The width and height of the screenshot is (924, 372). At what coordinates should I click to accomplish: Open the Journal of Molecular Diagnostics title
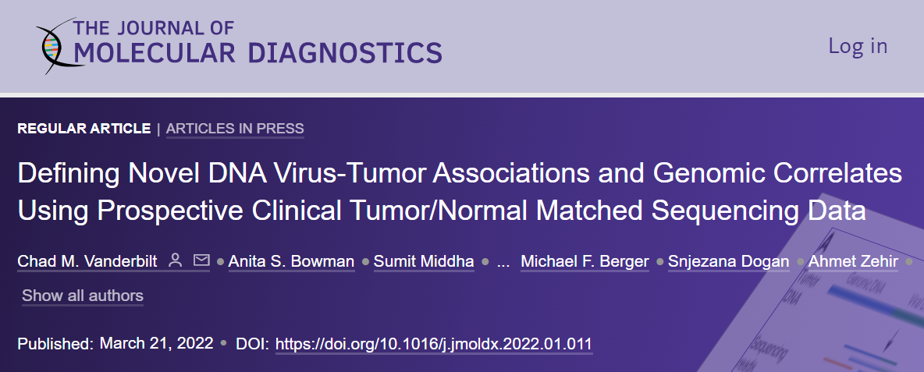tap(258, 42)
